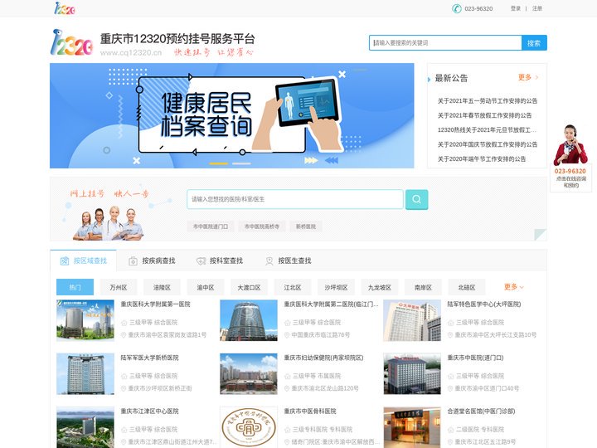Open 重庆市江津区中心医院 title
597x448 pixels.
click(x=149, y=411)
